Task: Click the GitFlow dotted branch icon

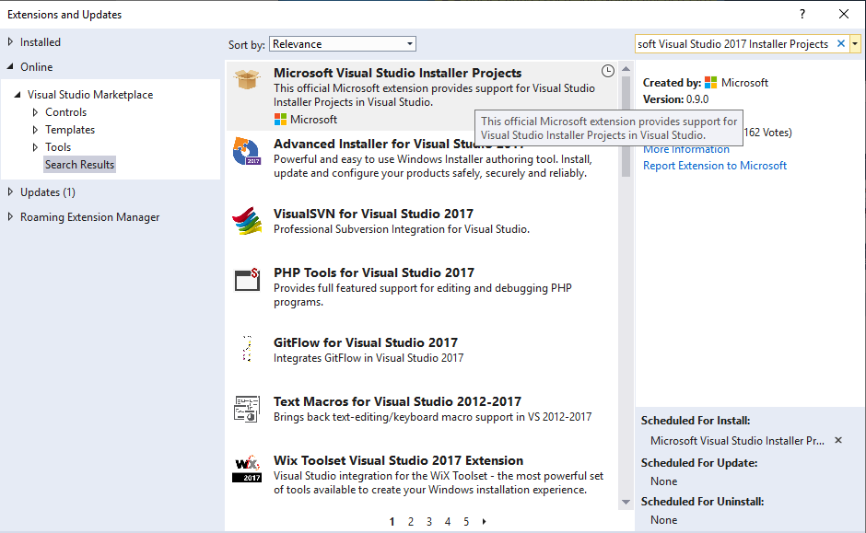Action: coord(248,349)
